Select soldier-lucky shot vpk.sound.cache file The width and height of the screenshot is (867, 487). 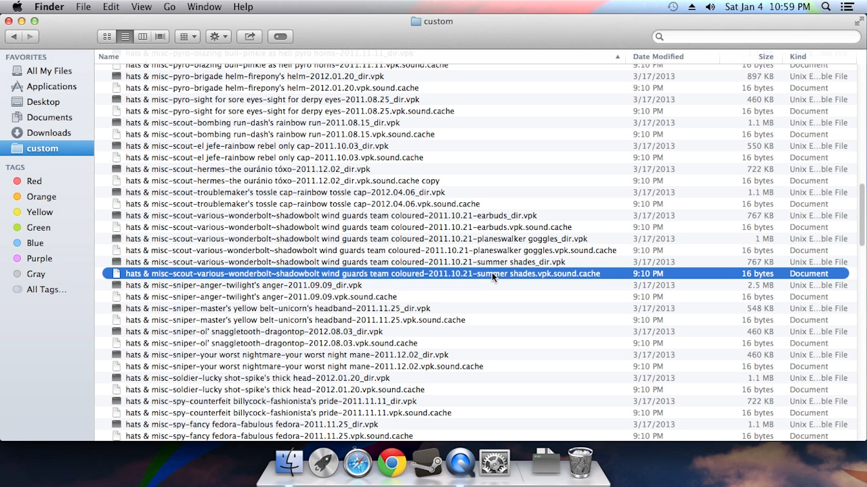[x=475, y=390]
